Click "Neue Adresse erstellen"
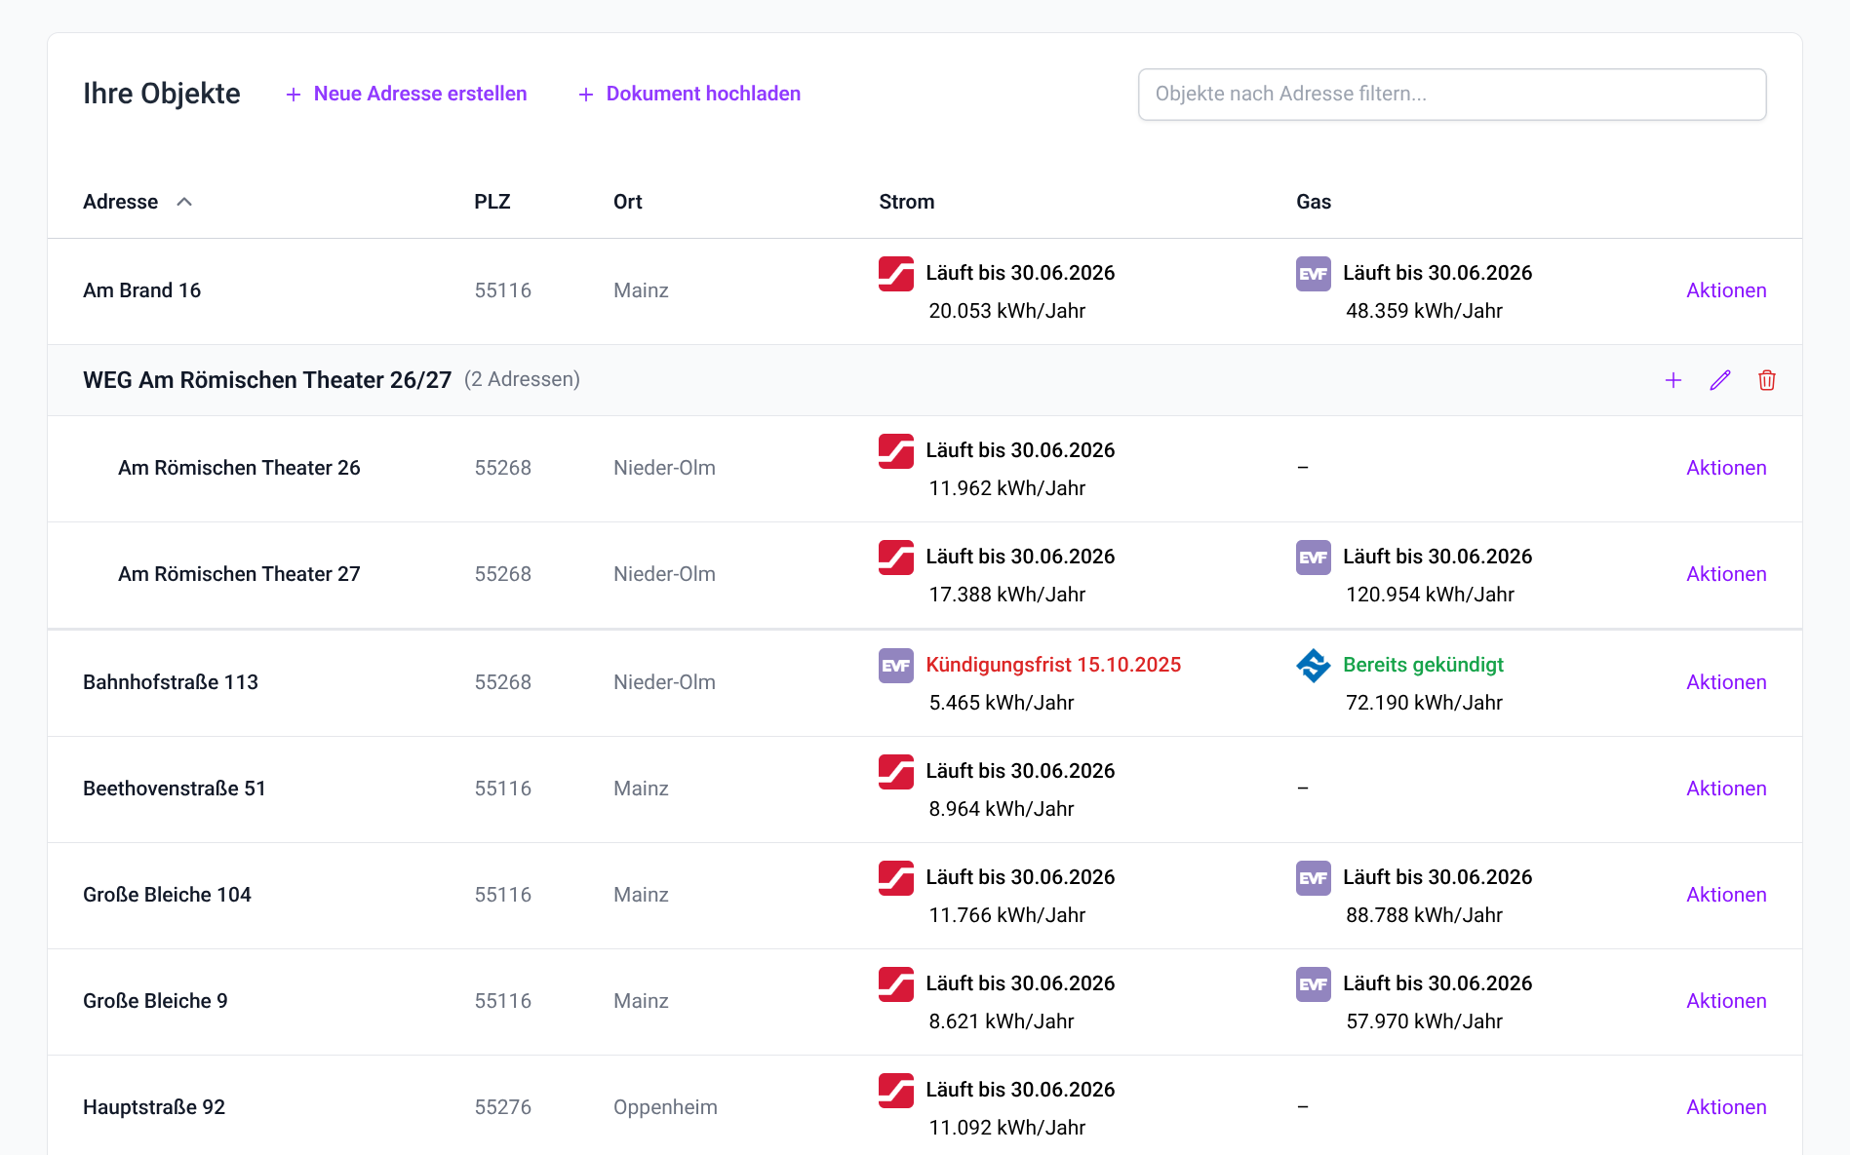The image size is (1850, 1155). pyautogui.click(x=419, y=94)
